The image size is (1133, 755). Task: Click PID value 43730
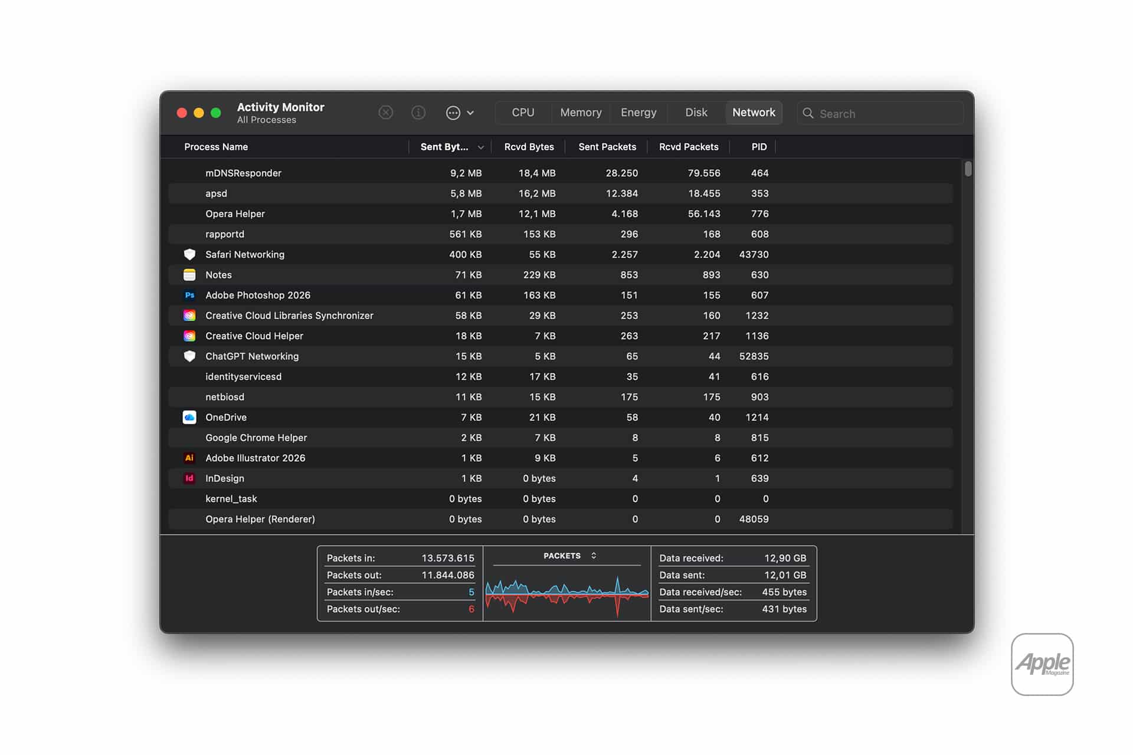point(754,254)
